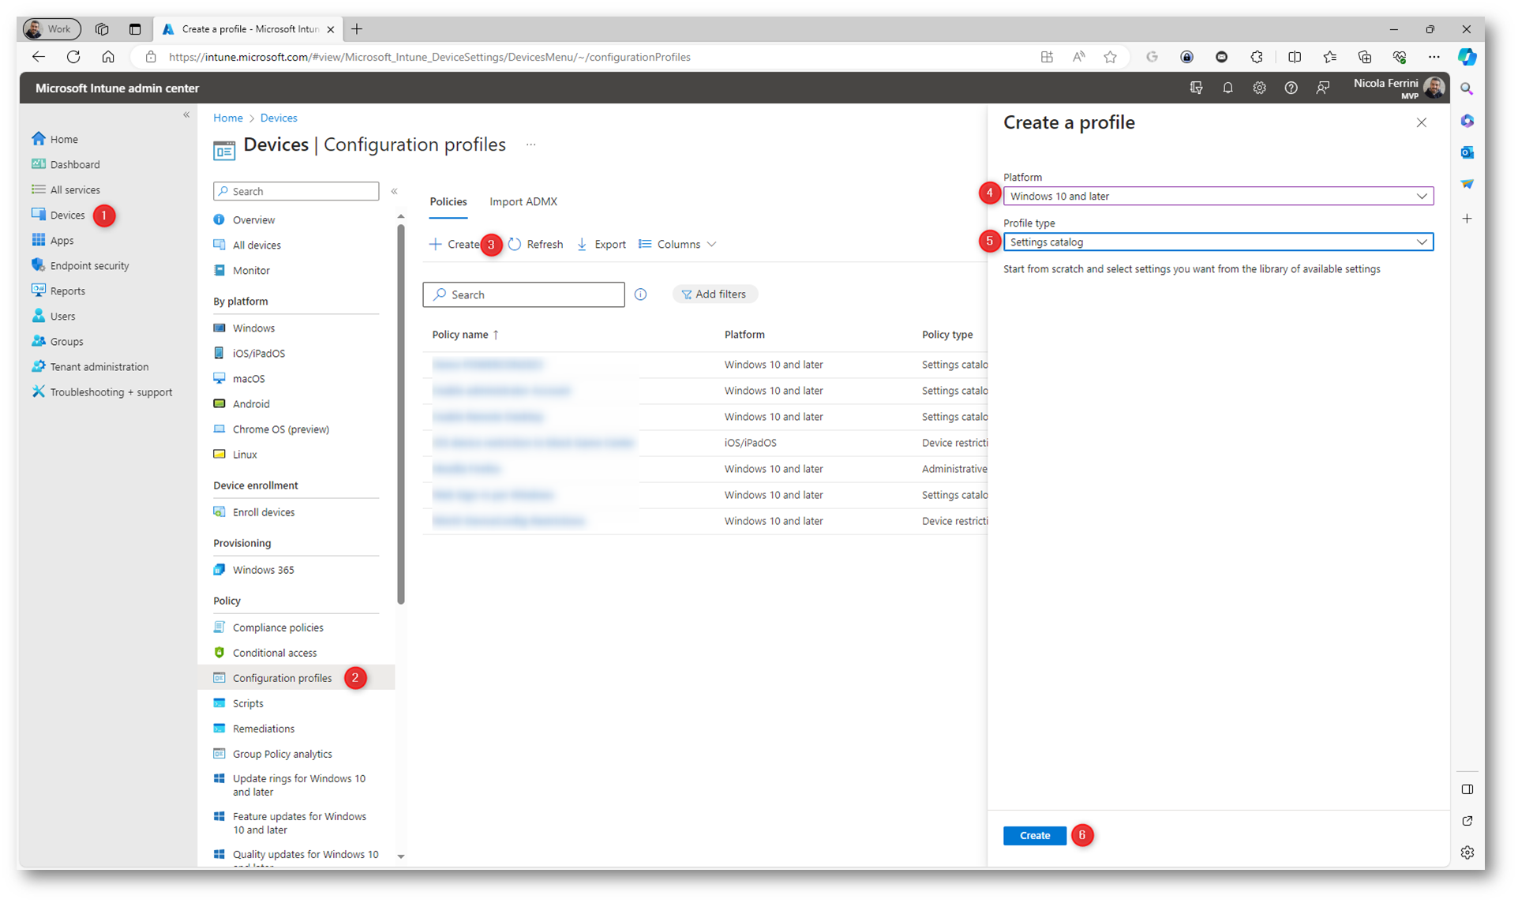Add page to favorites star icon
This screenshot has width=1518, height=903.
tap(1110, 57)
